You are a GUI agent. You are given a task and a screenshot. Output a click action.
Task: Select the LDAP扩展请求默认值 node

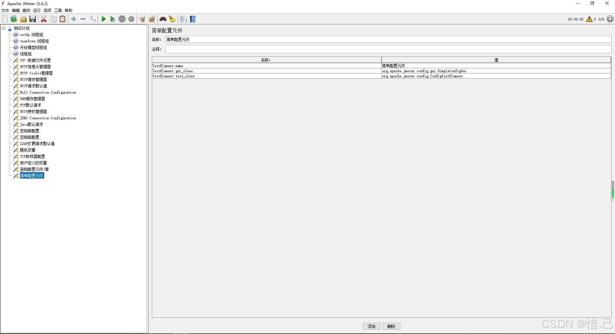(37, 144)
